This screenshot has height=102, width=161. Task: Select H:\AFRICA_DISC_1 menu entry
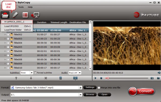click(x=17, y=22)
